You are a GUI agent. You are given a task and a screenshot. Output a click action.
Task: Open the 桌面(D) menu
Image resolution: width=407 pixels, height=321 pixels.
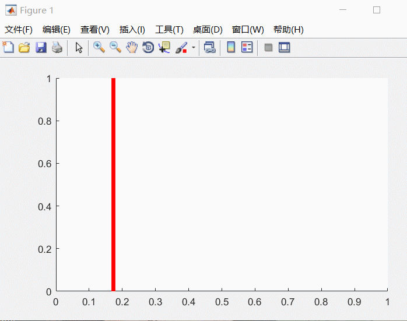point(208,30)
